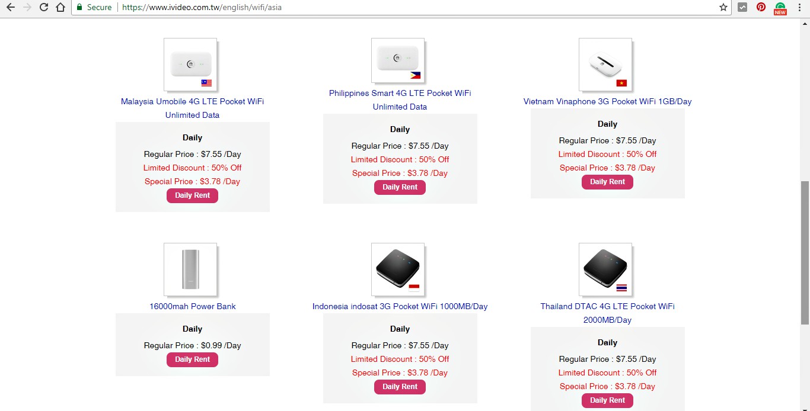
Task: Open Vietnam Vinaphone 3G Pocket WiFi link
Action: (607, 101)
